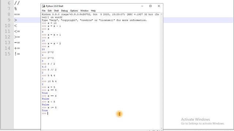This screenshot has width=234, height=131.
Task: Click the 'Type "help"' information line
Action: [94, 20]
